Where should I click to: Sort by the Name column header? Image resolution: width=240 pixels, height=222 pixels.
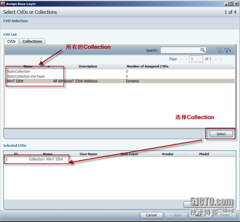[28, 66]
